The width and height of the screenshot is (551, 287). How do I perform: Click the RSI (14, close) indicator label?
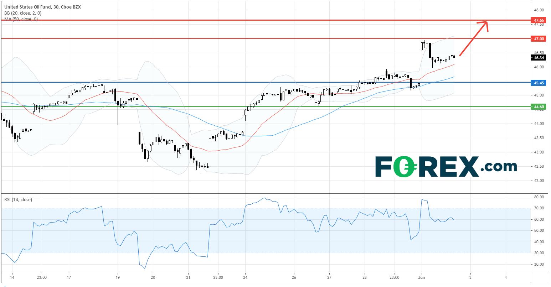[x=18, y=200]
